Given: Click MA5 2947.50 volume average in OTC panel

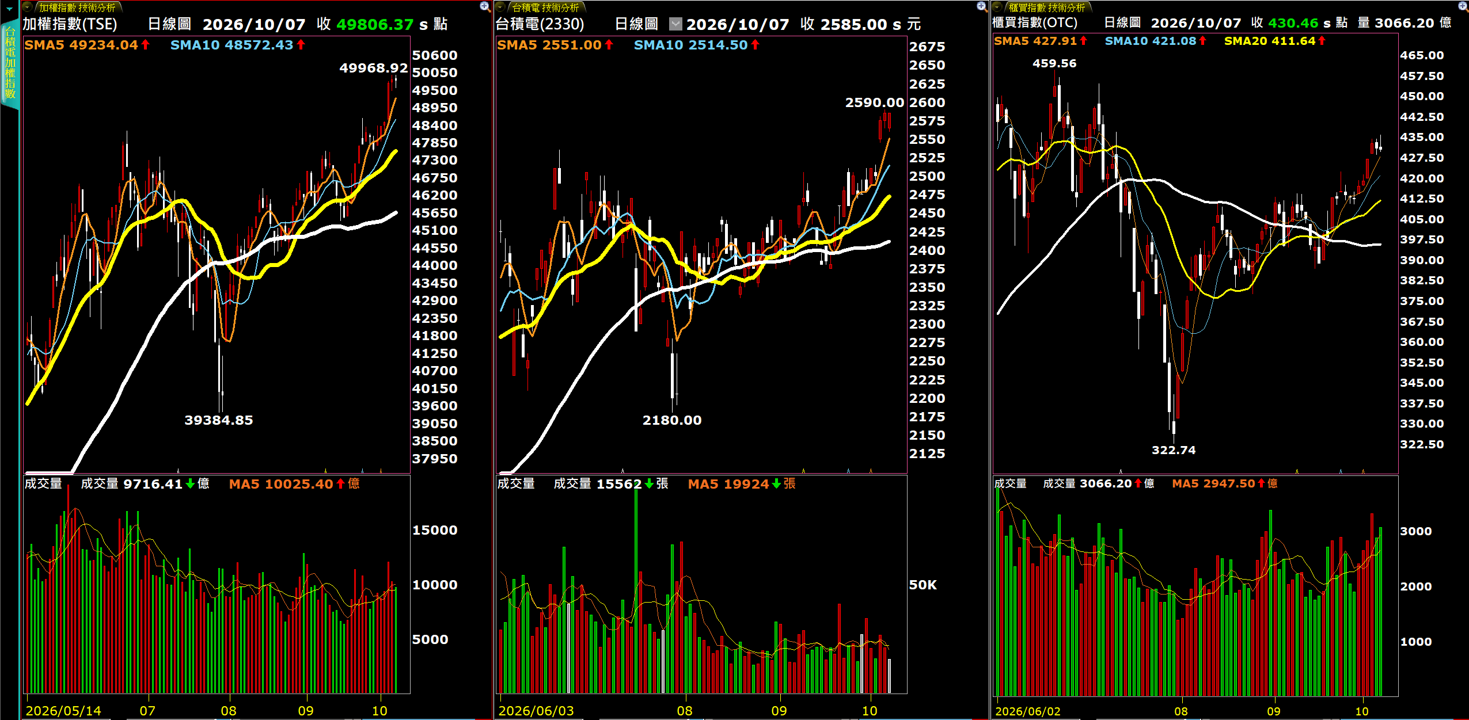Looking at the screenshot, I should (x=1225, y=483).
